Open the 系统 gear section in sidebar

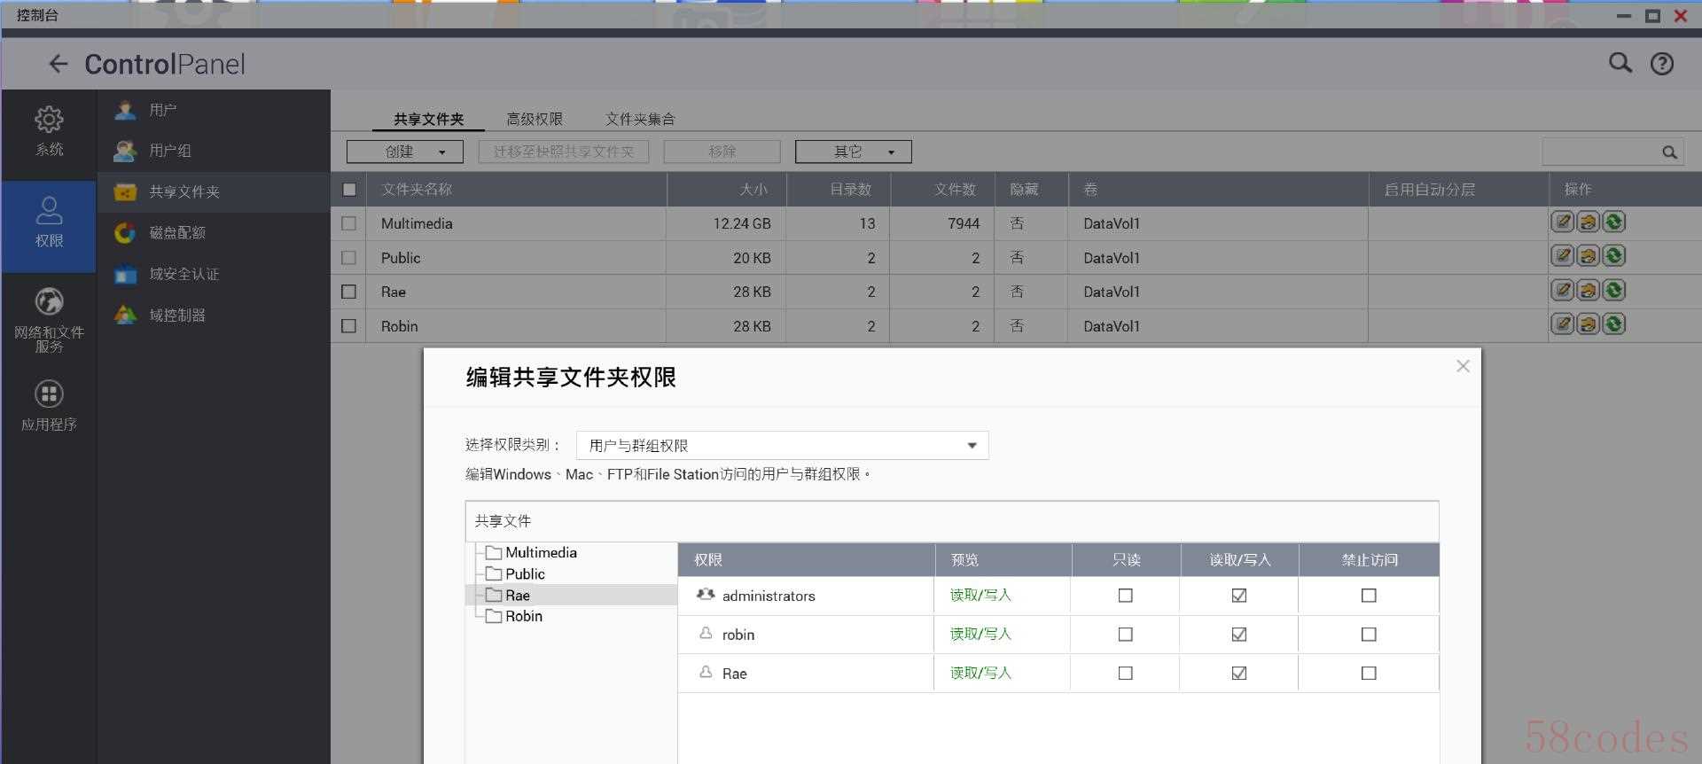[49, 131]
